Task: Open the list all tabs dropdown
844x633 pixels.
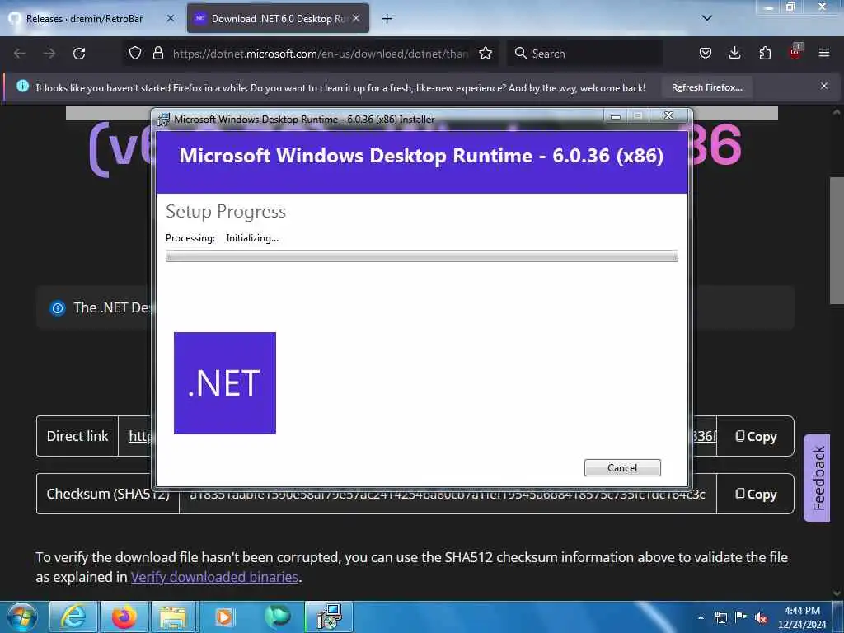Action: (707, 18)
